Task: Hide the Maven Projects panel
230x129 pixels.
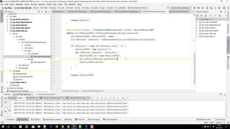Action: tap(225, 12)
